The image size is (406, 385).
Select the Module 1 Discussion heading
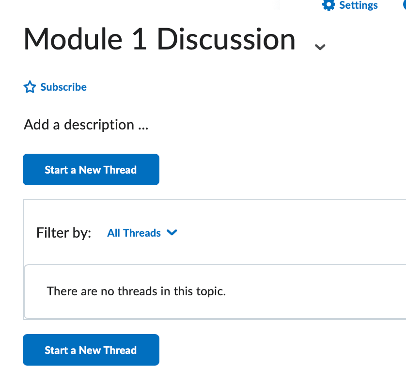click(159, 39)
